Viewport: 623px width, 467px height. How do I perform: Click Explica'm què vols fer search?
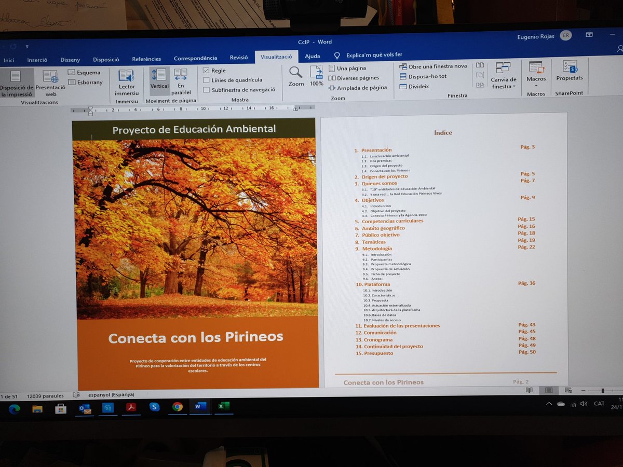[374, 54]
